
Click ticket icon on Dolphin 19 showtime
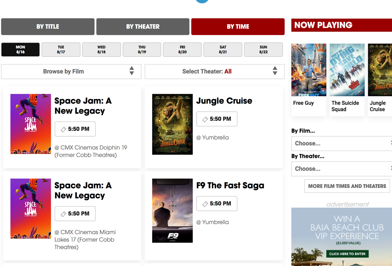point(63,129)
